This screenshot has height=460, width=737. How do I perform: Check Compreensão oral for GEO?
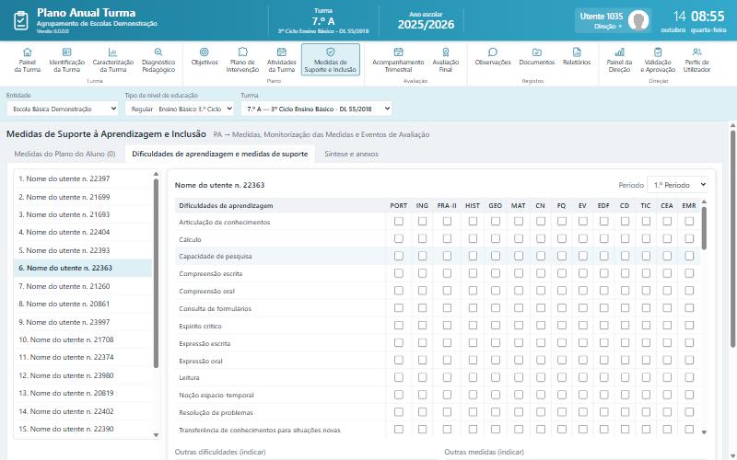pos(496,291)
